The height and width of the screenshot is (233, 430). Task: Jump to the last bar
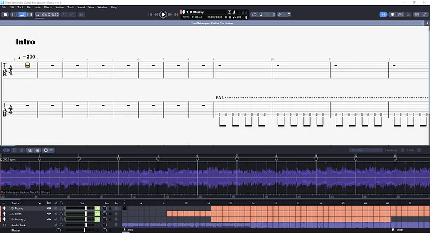(x=176, y=14)
